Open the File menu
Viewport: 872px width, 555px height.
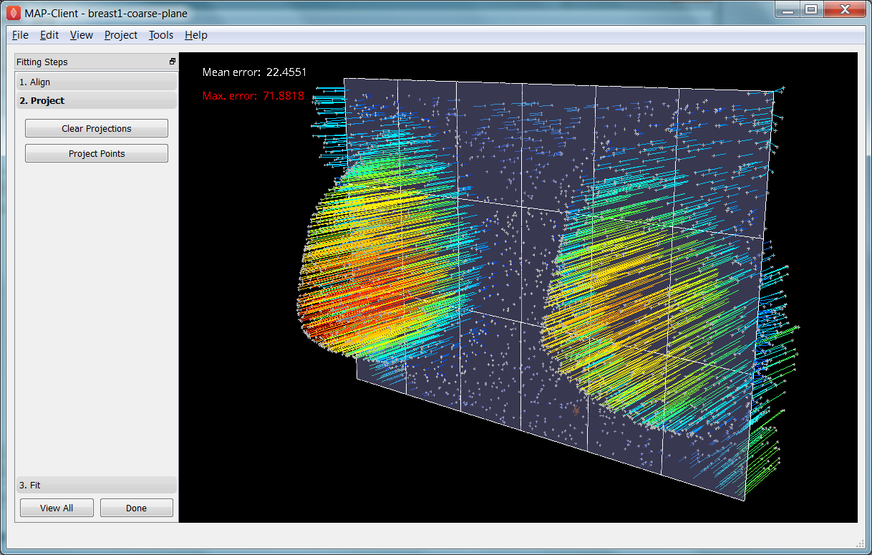click(20, 35)
